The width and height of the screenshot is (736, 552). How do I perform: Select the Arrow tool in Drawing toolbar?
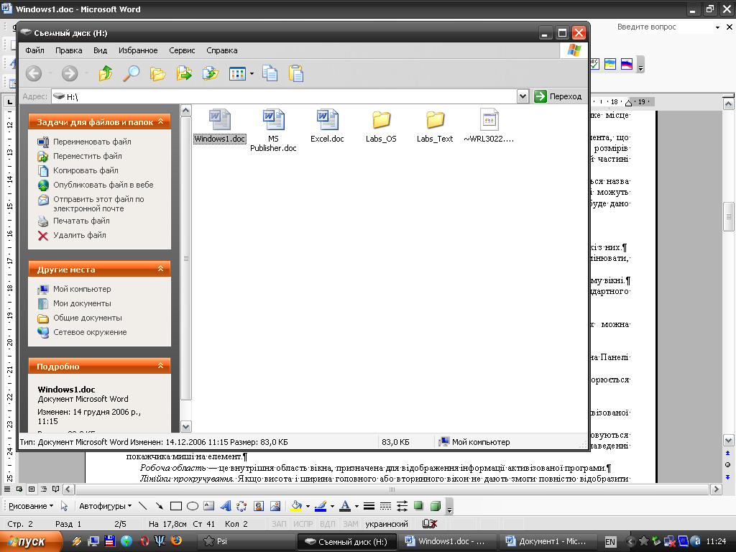point(160,506)
